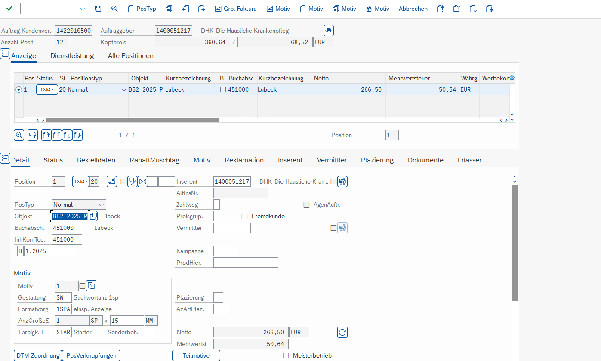Open the Rabatt/Zuschlag tab
The image size is (601, 361).
[154, 160]
